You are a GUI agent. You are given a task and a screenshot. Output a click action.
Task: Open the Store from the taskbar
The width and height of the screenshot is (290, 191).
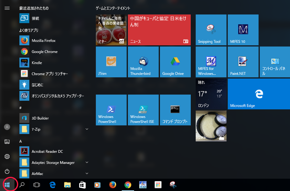83,185
